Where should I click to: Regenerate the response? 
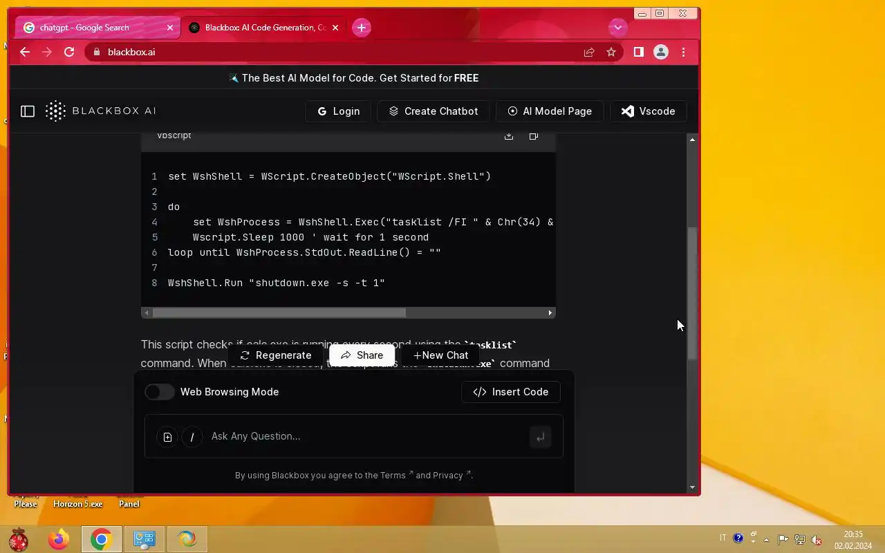tap(276, 355)
